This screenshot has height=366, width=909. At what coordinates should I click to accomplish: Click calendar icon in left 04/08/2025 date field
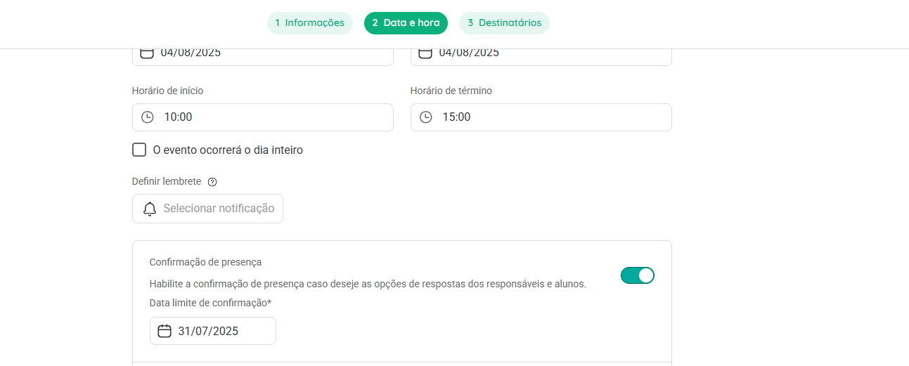146,53
